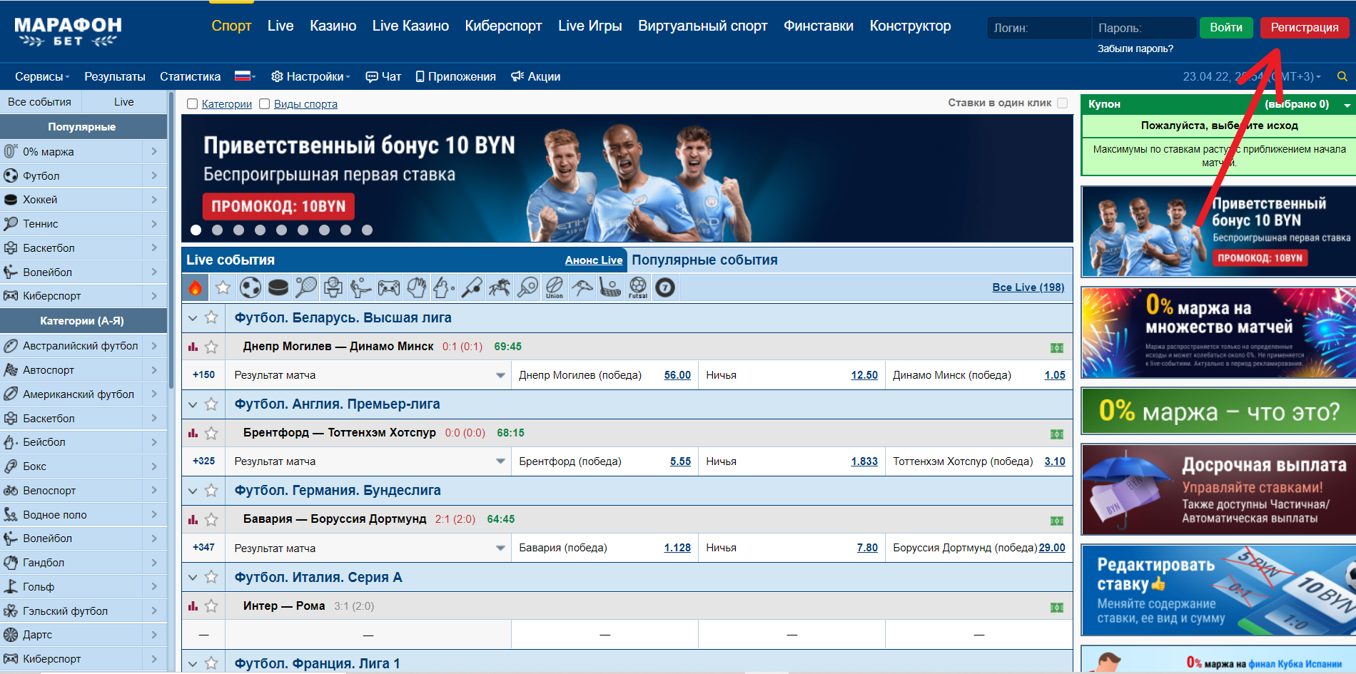Enable the Ставки в один клик checkbox
This screenshot has height=674, width=1356.
[1063, 103]
